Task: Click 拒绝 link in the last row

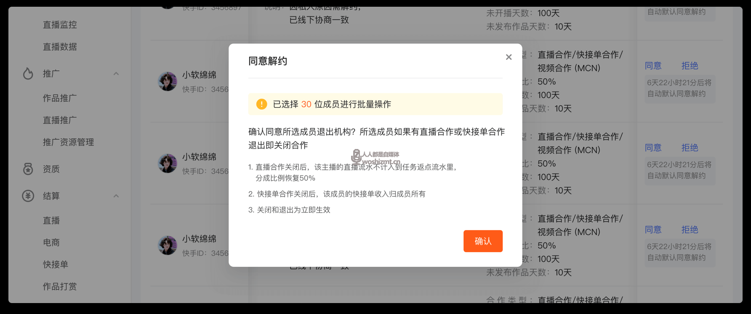Action: click(690, 230)
